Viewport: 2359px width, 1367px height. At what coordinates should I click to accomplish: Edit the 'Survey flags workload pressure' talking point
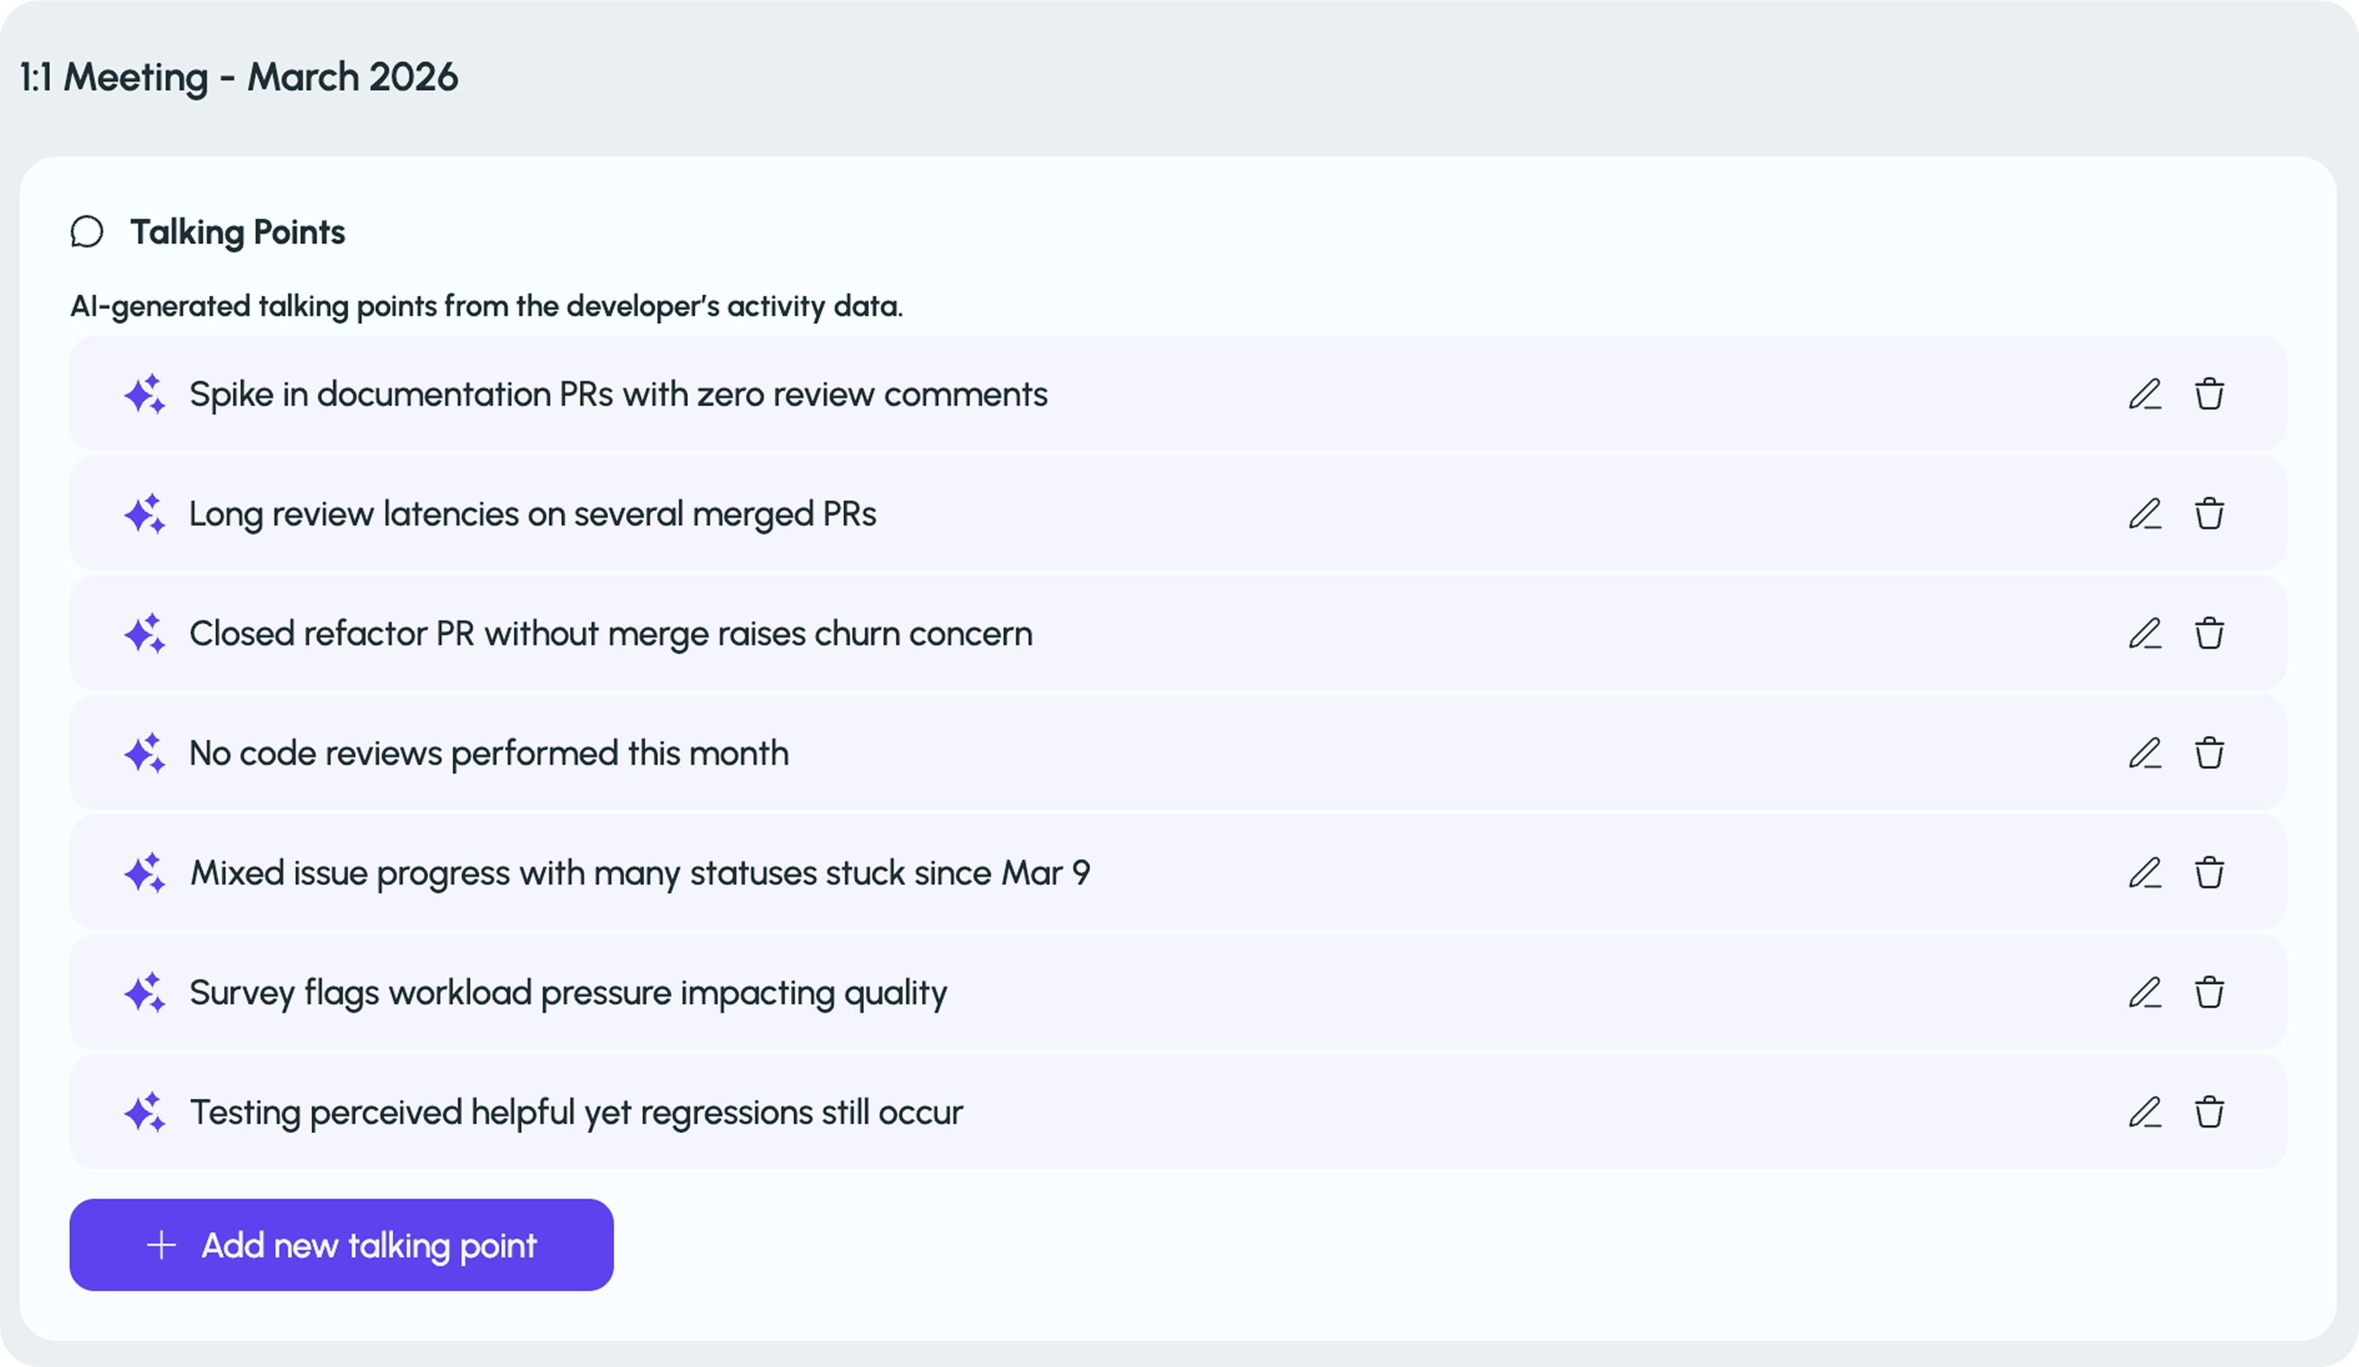[x=2144, y=993]
